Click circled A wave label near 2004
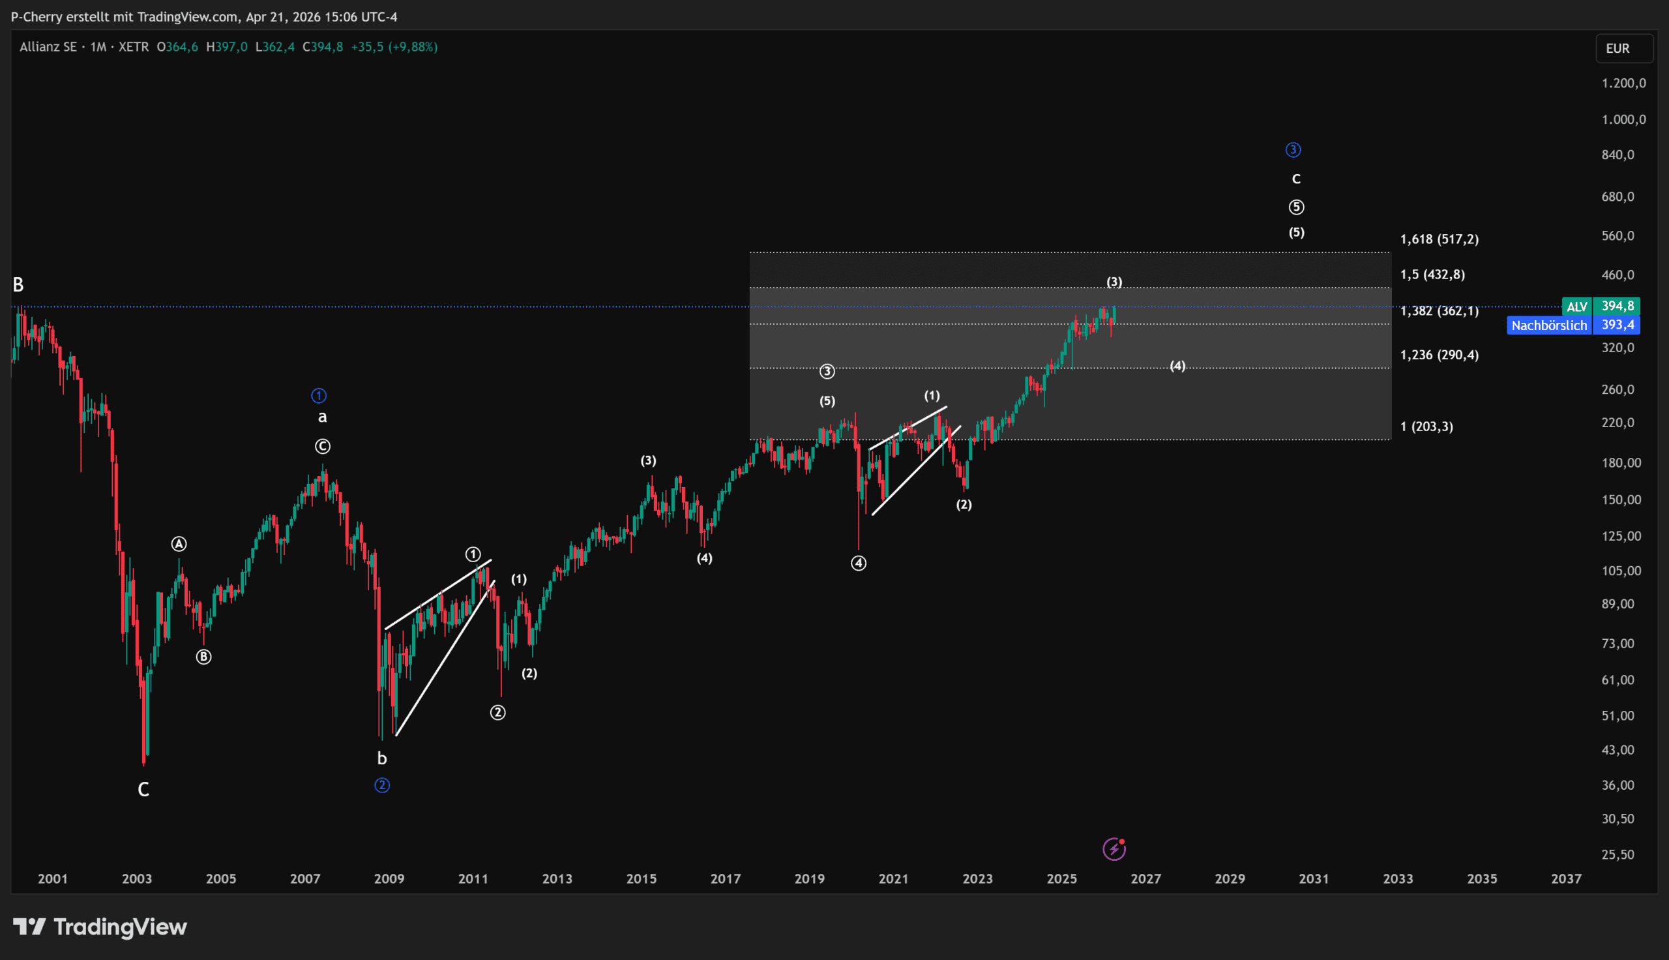This screenshot has width=1669, height=960. coord(179,544)
